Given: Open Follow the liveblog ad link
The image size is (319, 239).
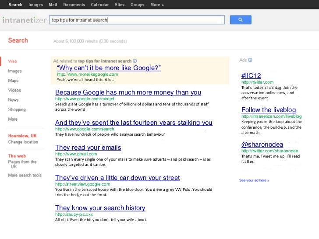Looking at the screenshot, I should pyautogui.click(x=269, y=110).
